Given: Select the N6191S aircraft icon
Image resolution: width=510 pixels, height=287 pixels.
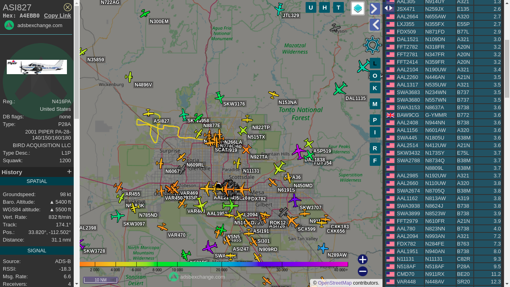Looking at the screenshot, I should 273,183.
